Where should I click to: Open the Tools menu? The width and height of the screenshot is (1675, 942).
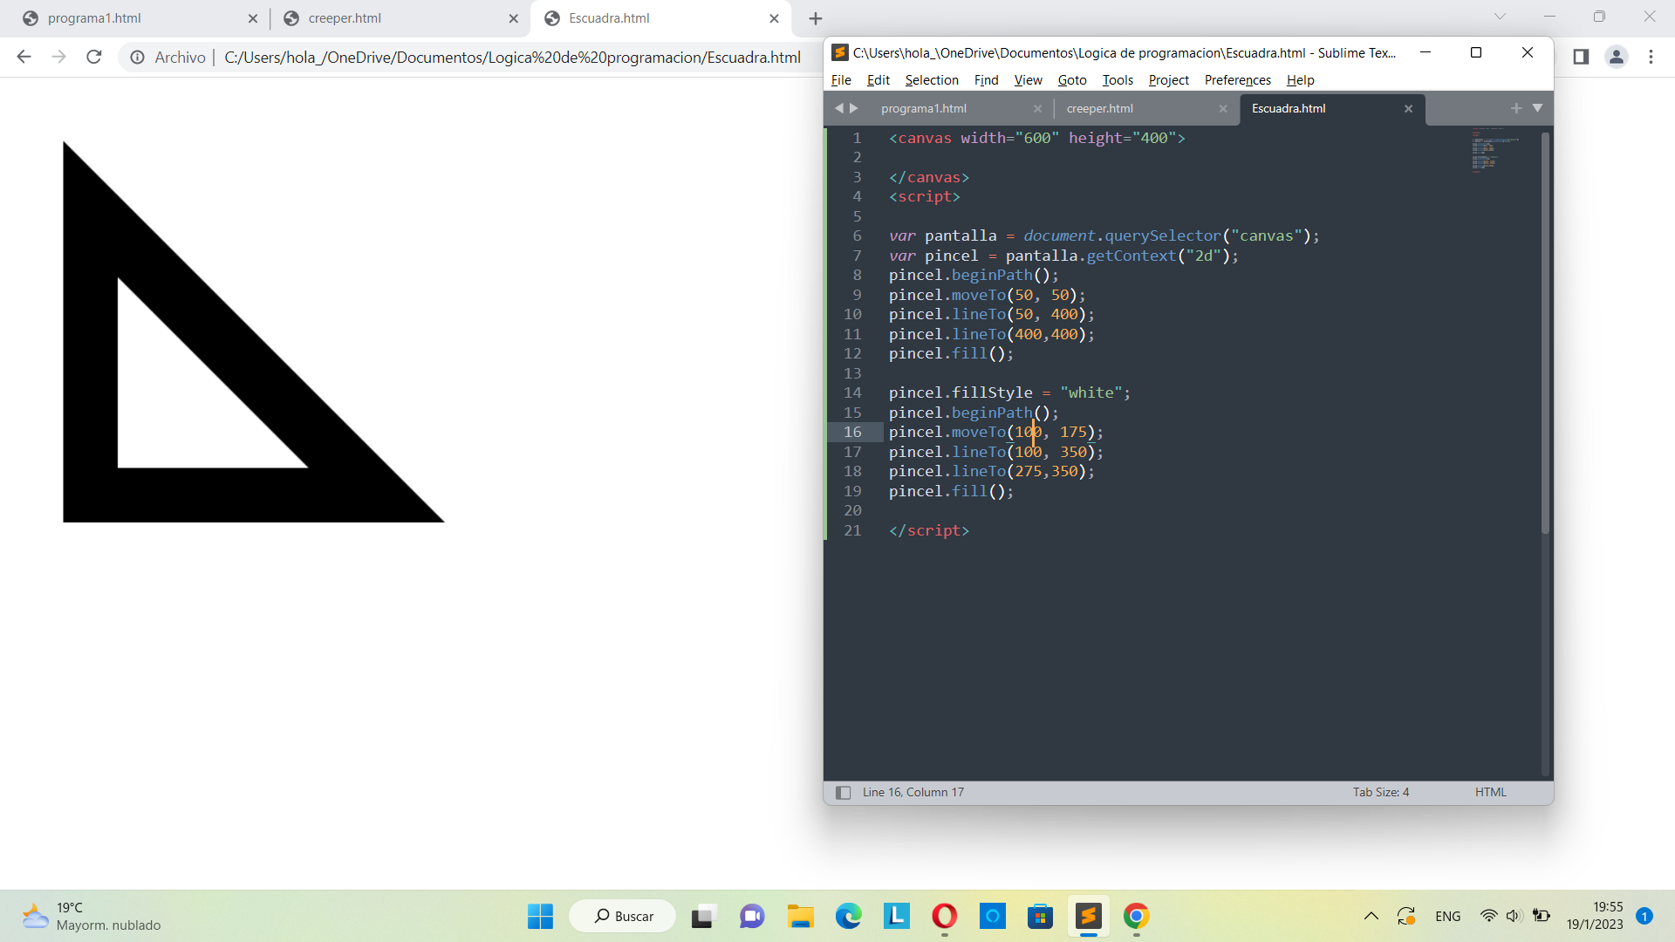pyautogui.click(x=1118, y=80)
